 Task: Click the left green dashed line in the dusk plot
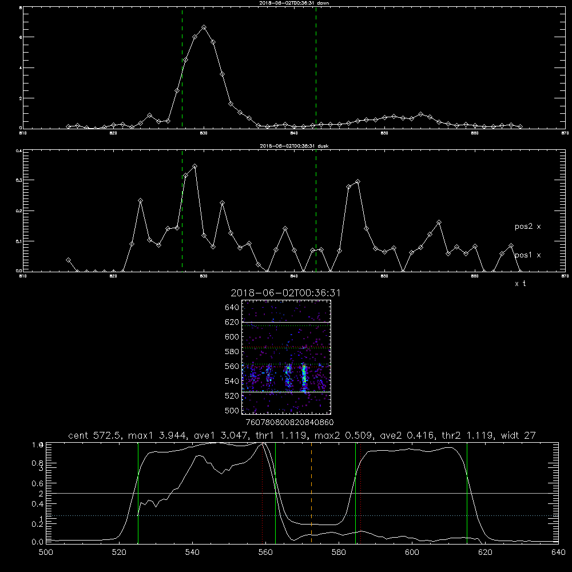[182, 211]
